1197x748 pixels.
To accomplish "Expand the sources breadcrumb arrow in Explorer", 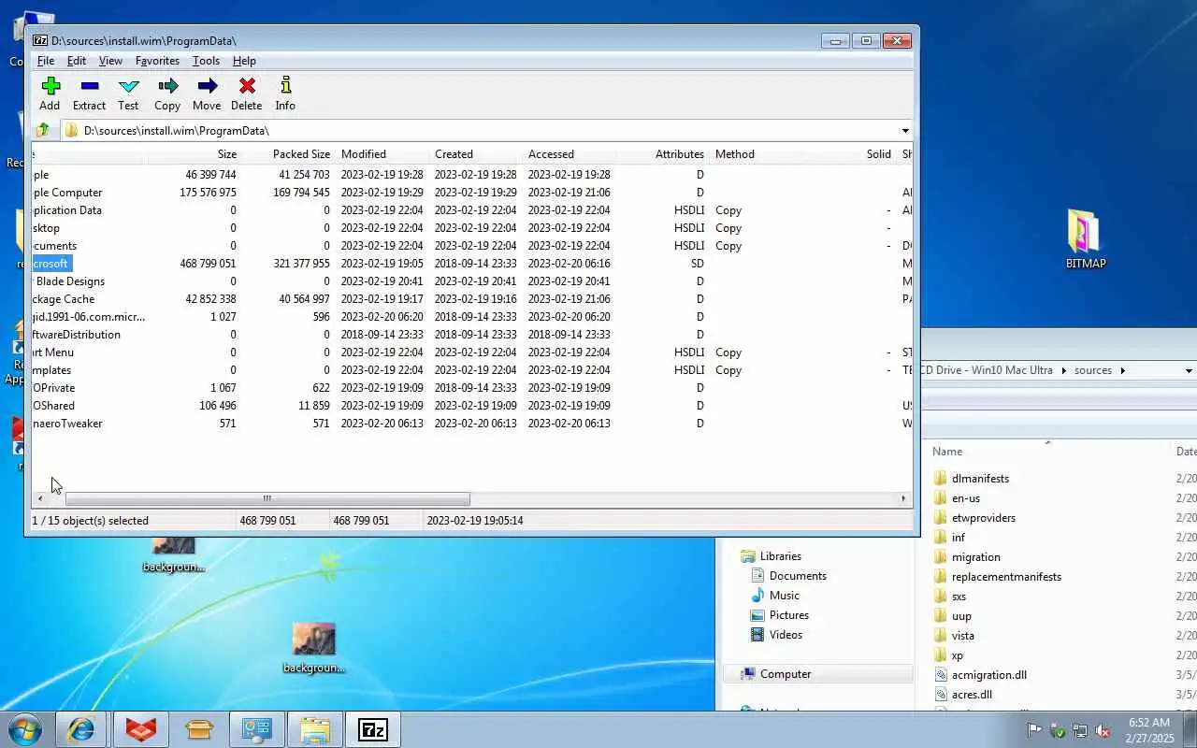I will (x=1123, y=370).
